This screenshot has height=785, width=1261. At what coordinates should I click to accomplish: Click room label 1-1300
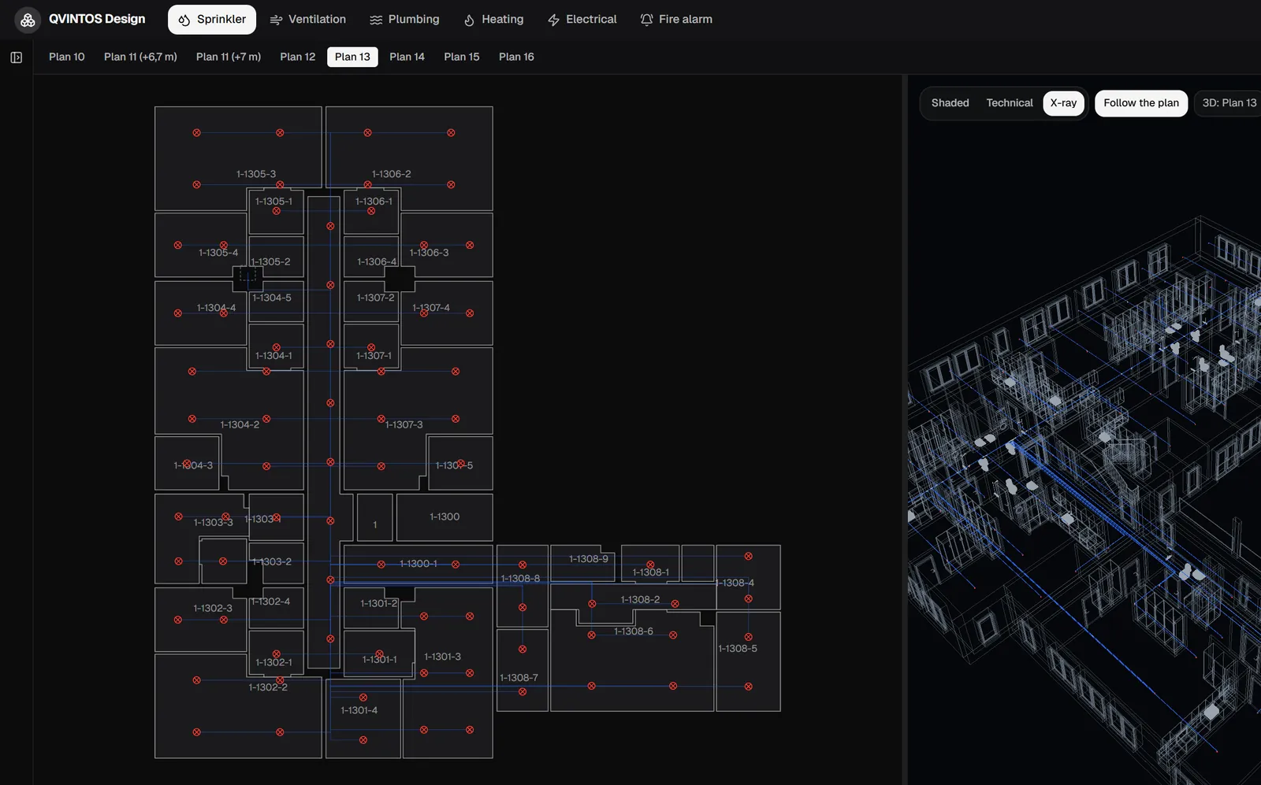[x=445, y=517]
